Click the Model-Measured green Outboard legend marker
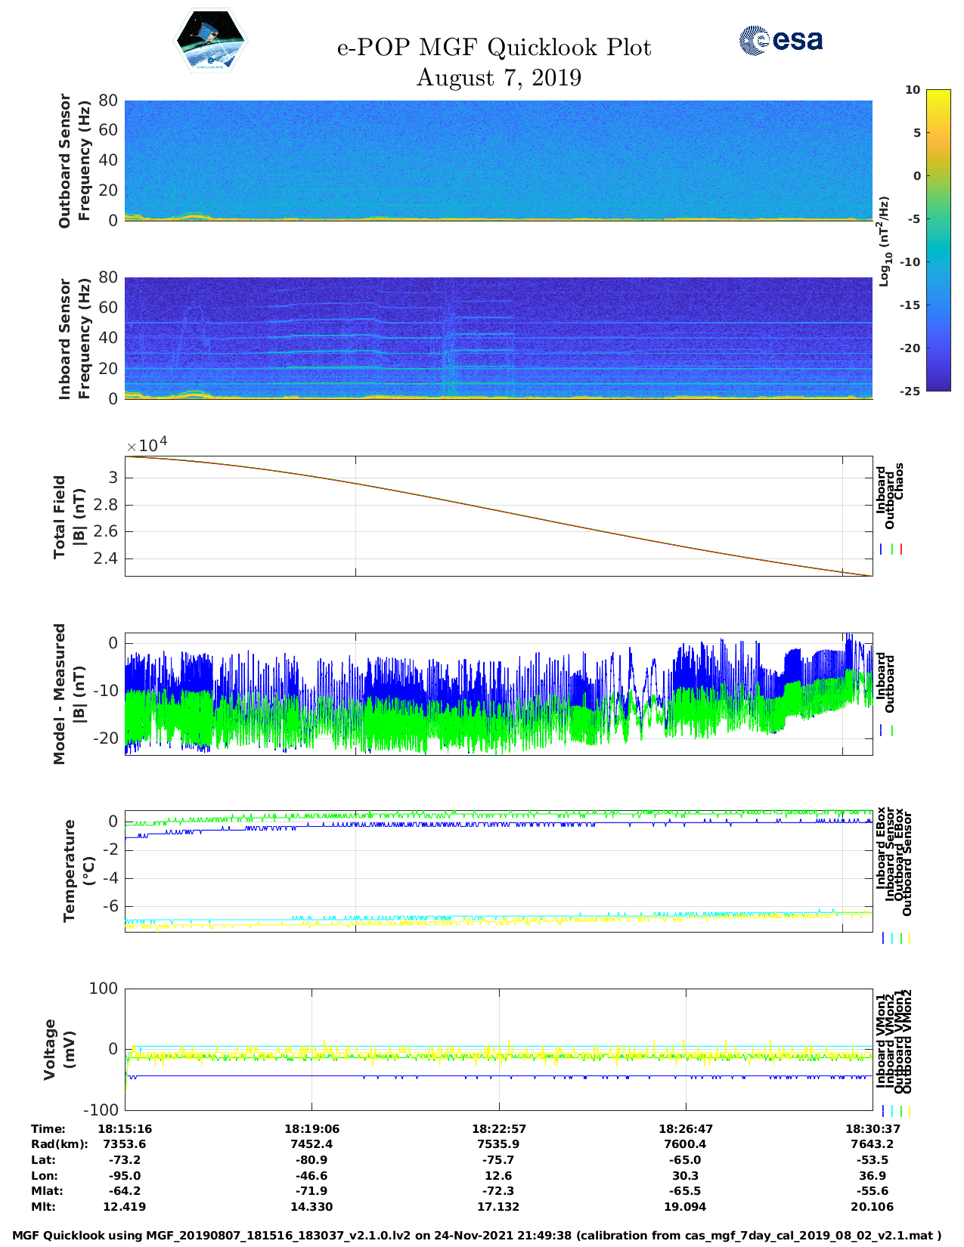964x1247 pixels. pos(892,730)
